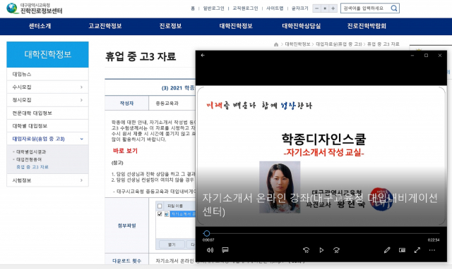This screenshot has height=269, width=452.
Task: Open 진로정보 main menu
Action: coord(170,26)
